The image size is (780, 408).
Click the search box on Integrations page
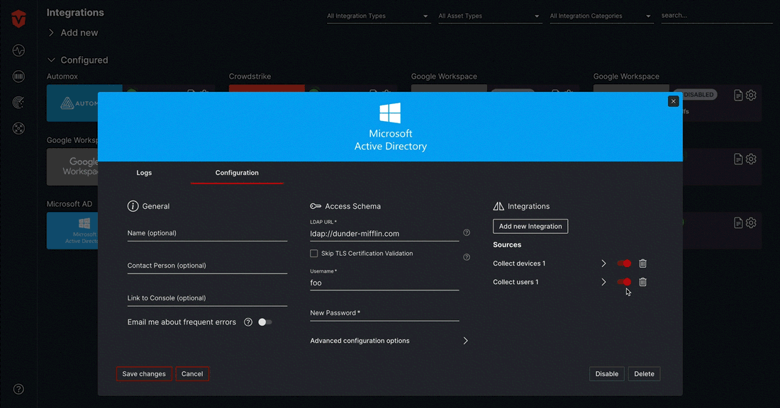click(x=716, y=16)
